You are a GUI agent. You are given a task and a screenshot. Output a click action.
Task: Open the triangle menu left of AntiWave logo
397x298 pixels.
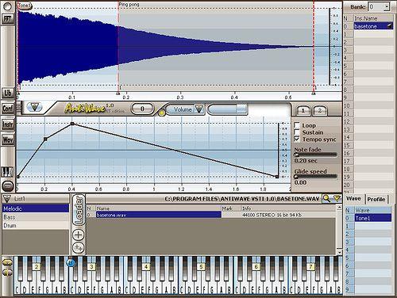click(x=34, y=107)
